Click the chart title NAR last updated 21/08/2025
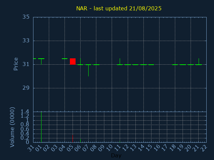The width and height of the screenshot is (214, 160). (119, 8)
